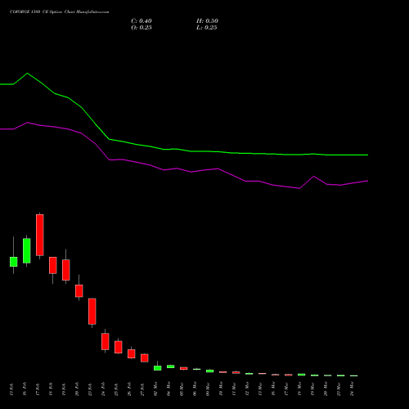Select the tall red candlestick for 17 Feb
Screen dimensions: 409x409
tap(40, 235)
